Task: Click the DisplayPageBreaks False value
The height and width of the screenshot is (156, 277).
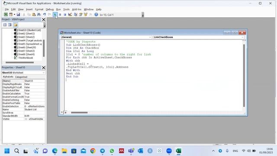Action: [x=35, y=84]
